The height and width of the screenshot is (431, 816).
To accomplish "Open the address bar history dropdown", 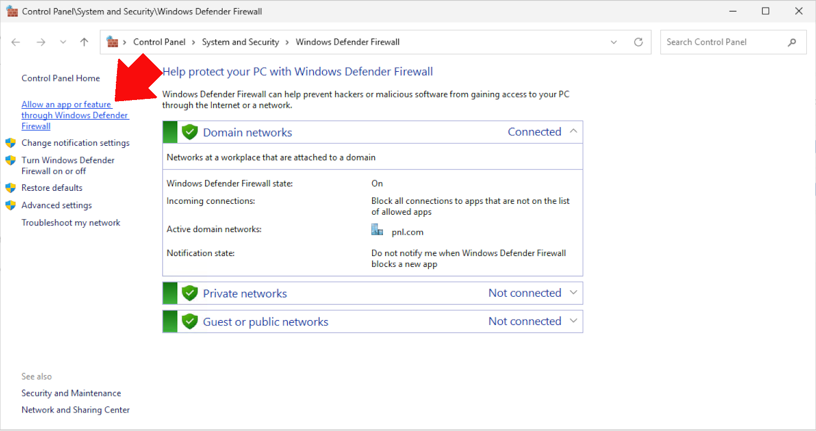I will (x=614, y=42).
